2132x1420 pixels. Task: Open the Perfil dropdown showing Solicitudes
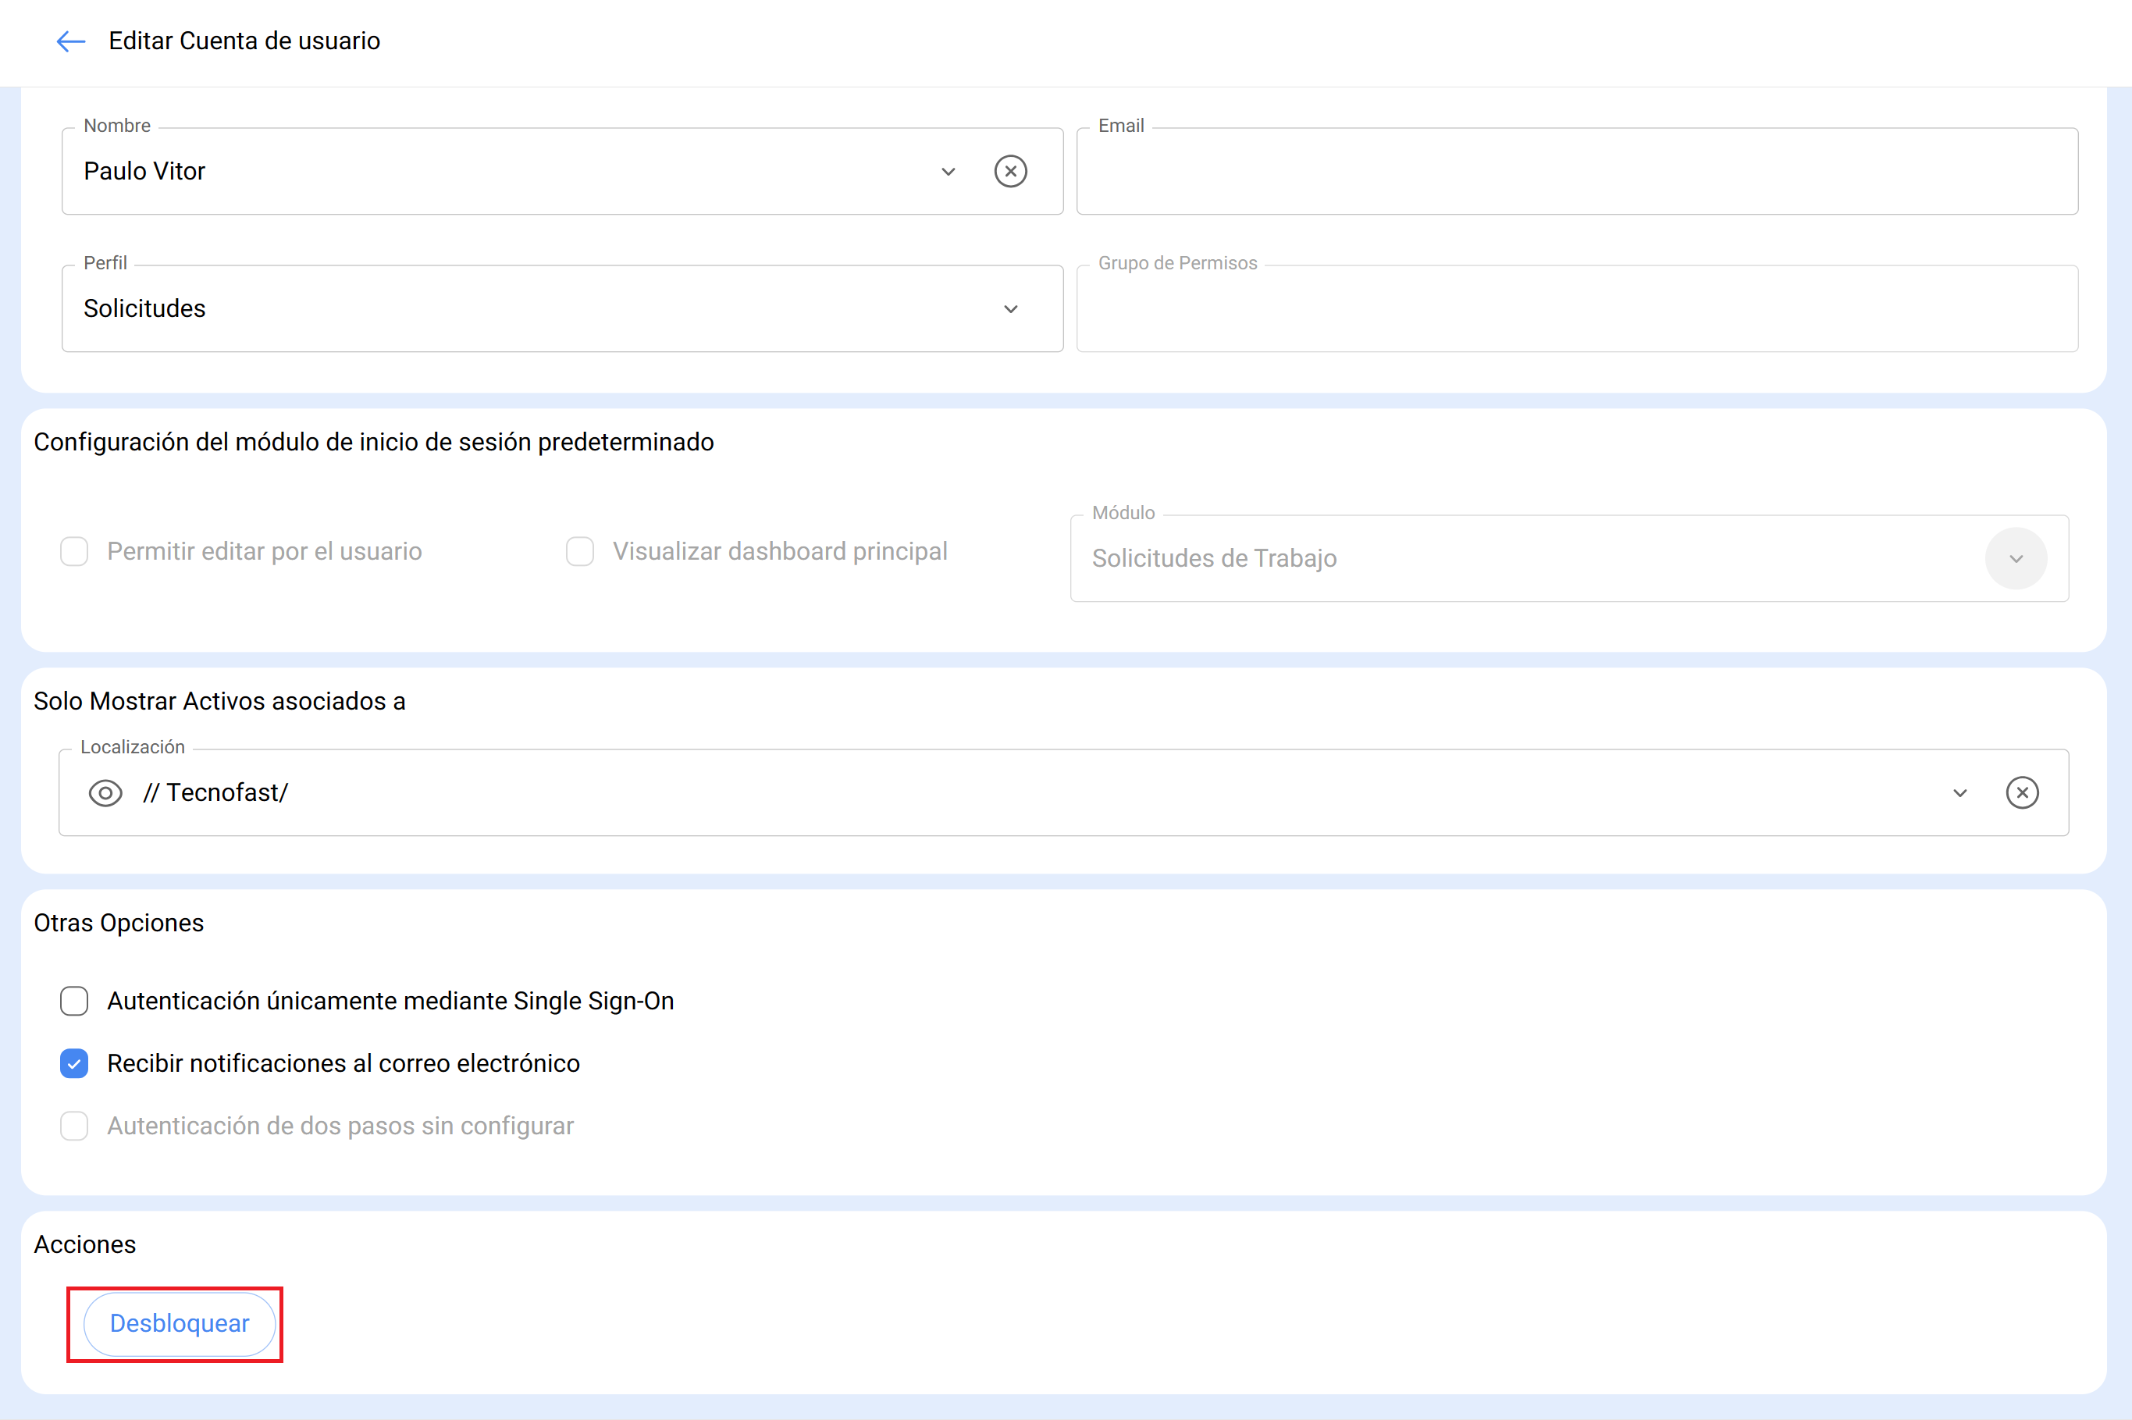(x=561, y=309)
